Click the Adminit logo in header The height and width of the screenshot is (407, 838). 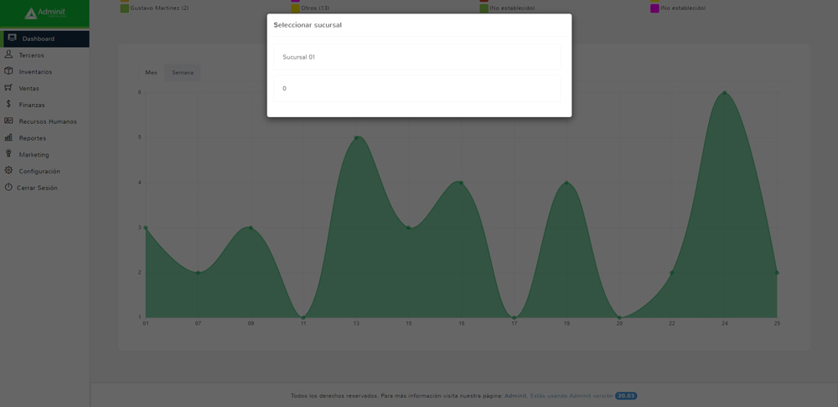[44, 13]
